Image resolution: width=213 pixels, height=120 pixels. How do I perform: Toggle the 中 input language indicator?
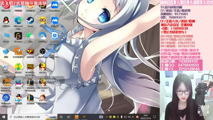pyautogui.click(x=133, y=117)
